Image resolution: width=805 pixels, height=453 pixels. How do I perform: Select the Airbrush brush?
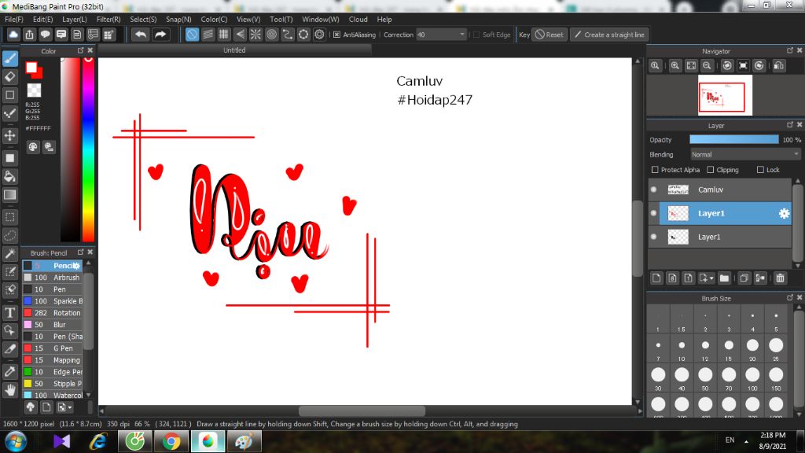[x=53, y=278]
